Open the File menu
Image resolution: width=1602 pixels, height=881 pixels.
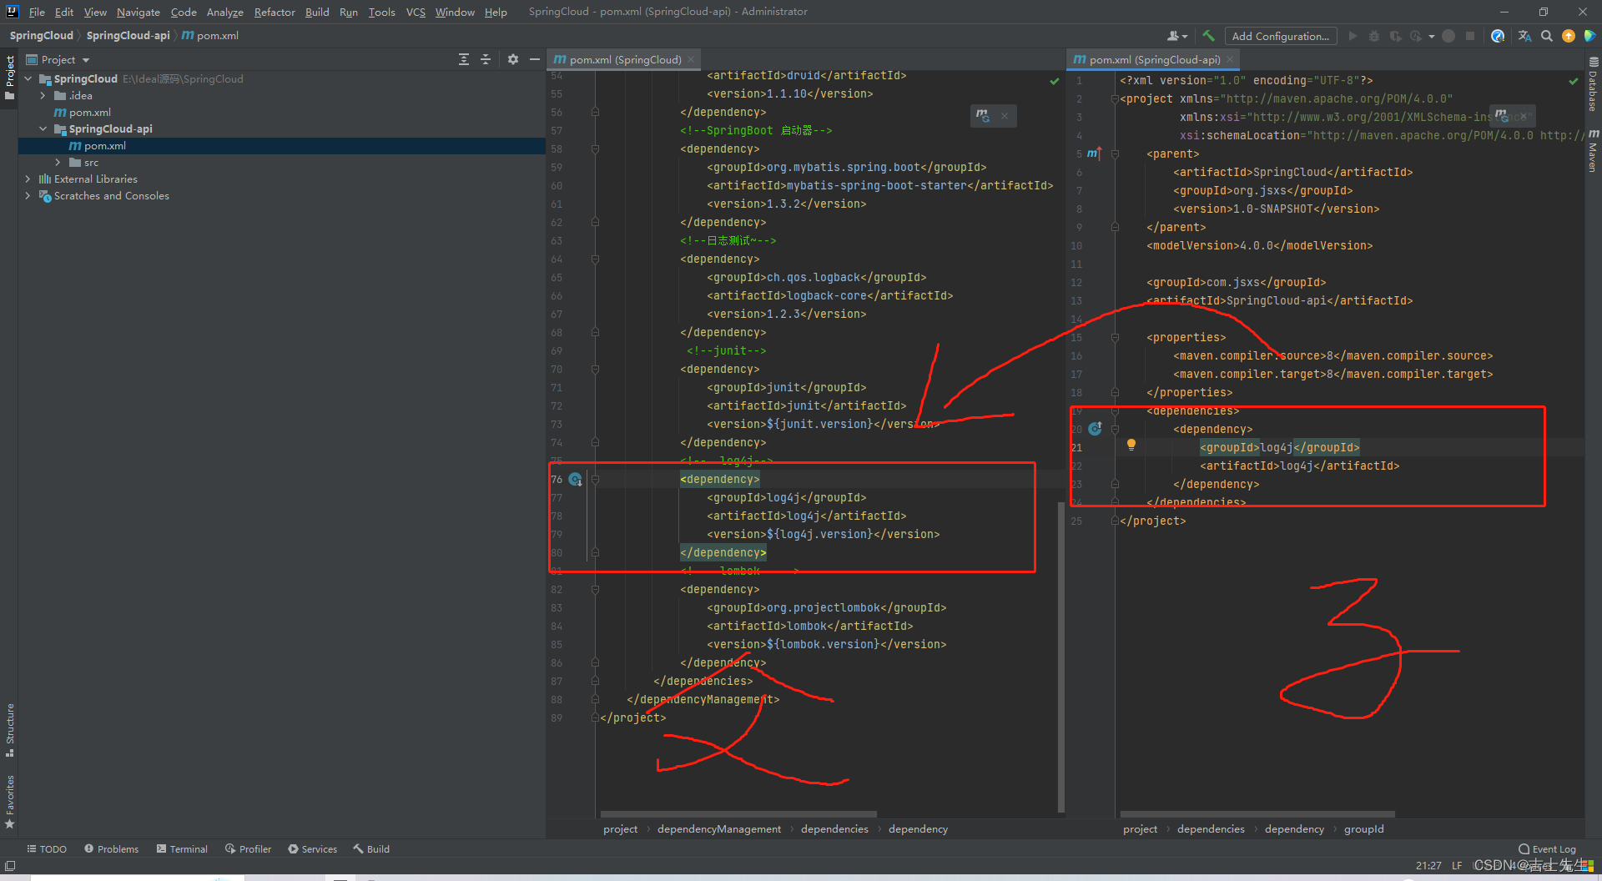pos(37,12)
